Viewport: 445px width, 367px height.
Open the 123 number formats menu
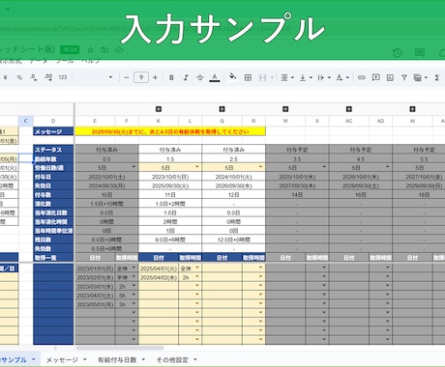tap(63, 77)
